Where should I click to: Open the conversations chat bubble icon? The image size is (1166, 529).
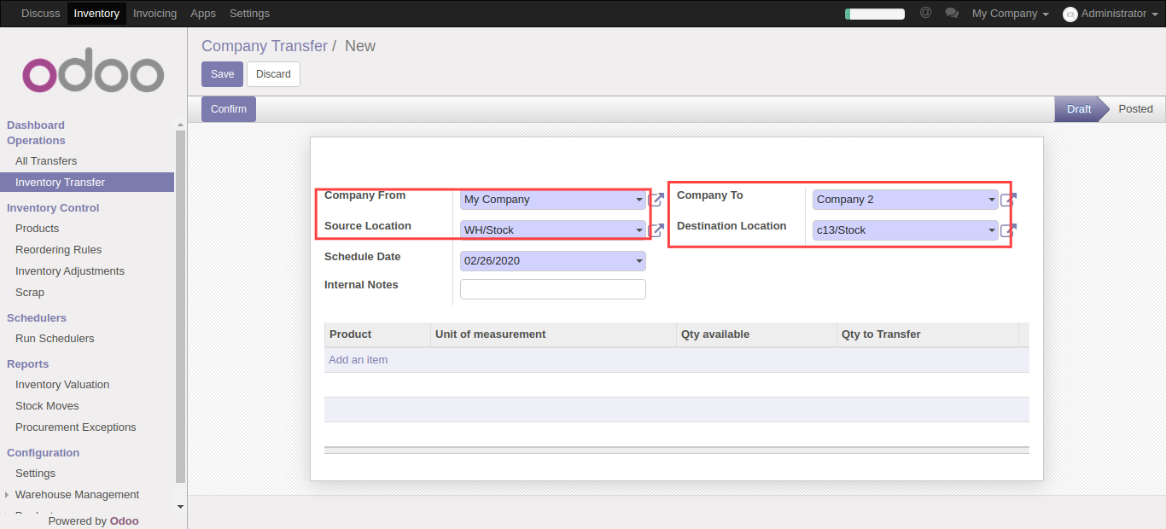click(952, 14)
